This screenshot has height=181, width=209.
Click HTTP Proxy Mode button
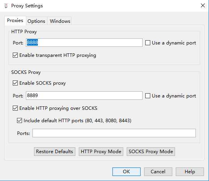pos(101,152)
